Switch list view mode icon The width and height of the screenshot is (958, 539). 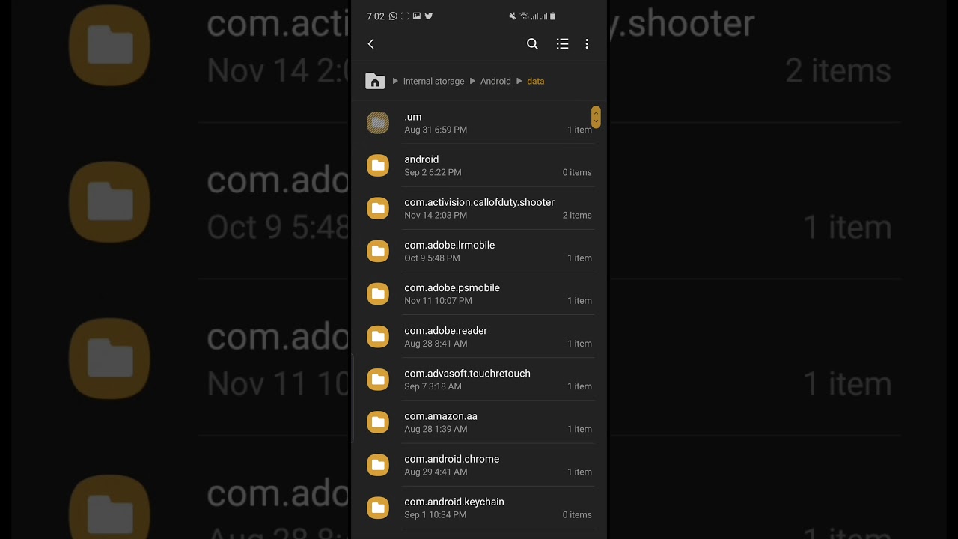(563, 44)
